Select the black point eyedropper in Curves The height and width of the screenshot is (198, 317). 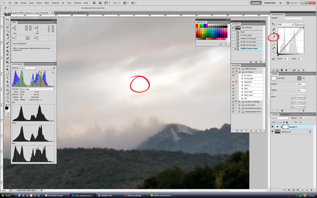(274, 30)
